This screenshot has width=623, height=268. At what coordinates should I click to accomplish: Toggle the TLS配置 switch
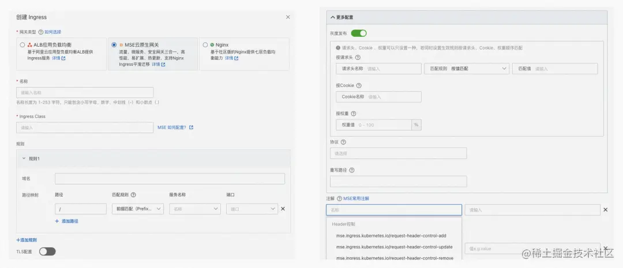tap(47, 252)
